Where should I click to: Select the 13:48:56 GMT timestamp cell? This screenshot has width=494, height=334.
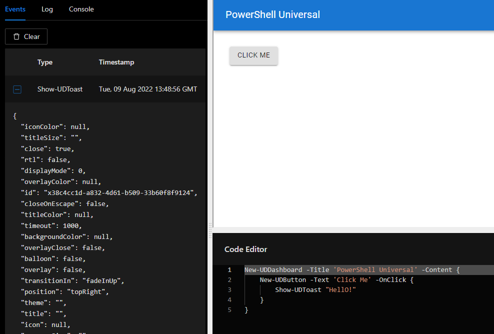coord(148,89)
